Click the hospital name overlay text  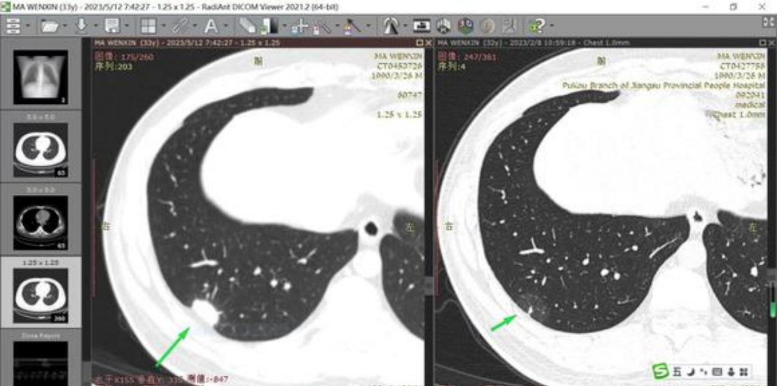pyautogui.click(x=663, y=86)
